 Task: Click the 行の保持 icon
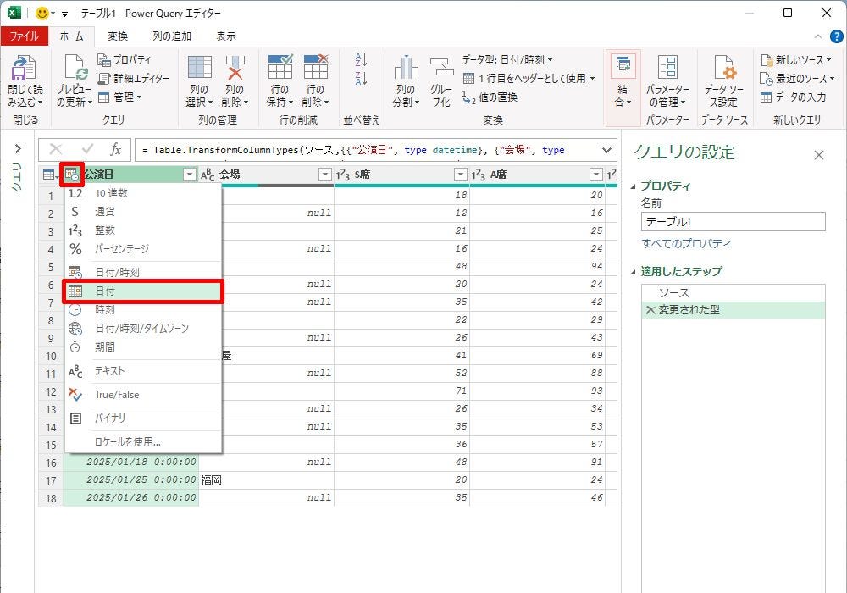click(x=280, y=68)
